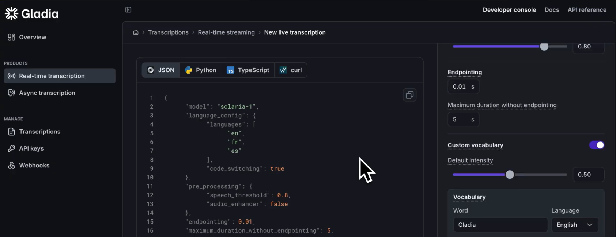Click the Custom vocabulary label
Screen dimensions: 616x237
coord(475,145)
